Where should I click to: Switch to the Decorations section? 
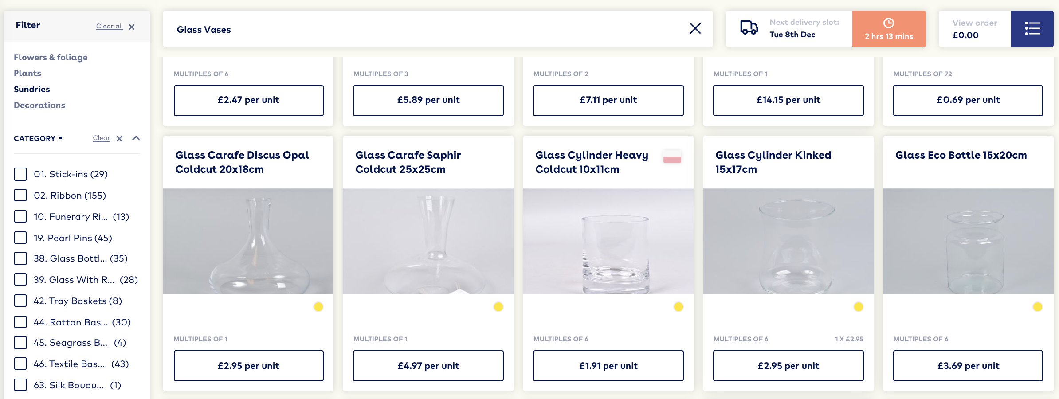tap(39, 105)
